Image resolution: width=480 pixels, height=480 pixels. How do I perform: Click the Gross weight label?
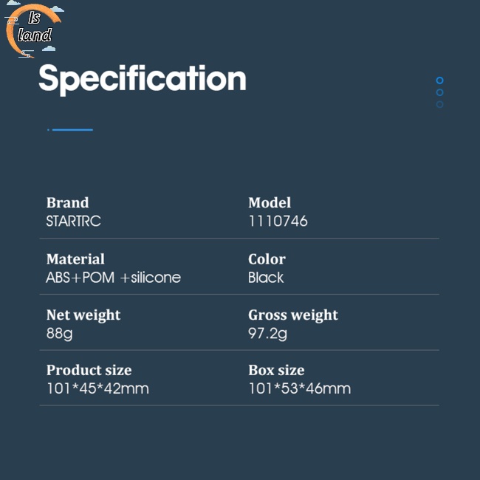[x=293, y=315]
